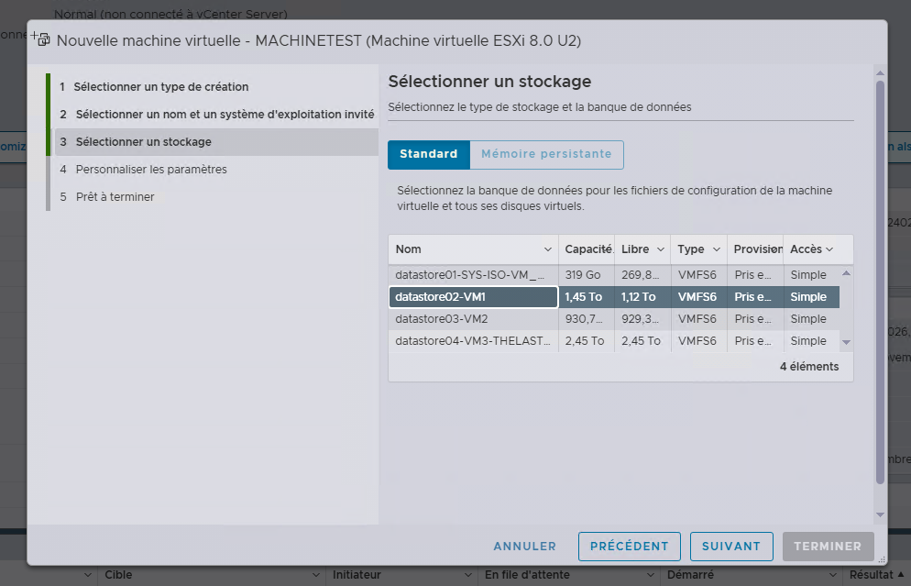Select the Standard storage tab
Viewport: 911px width, 586px height.
click(428, 154)
